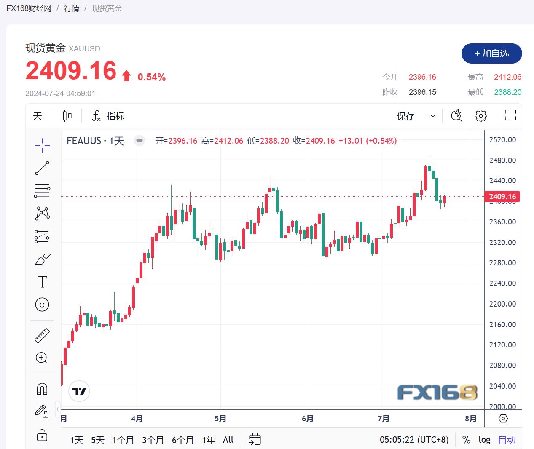Toggle percent scale on price axis

(x=466, y=440)
